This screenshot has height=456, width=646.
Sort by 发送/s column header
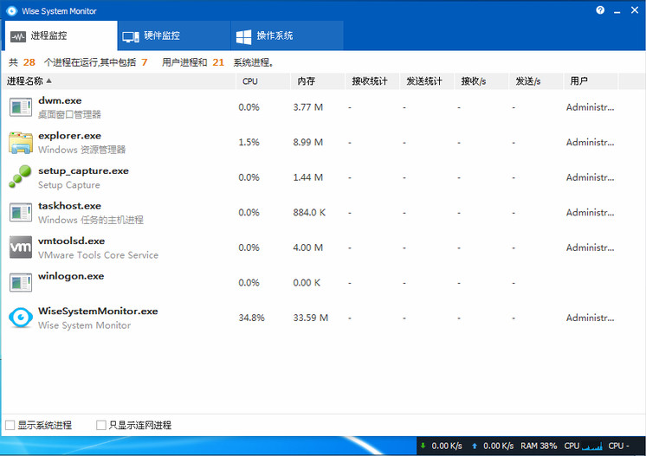pos(535,81)
